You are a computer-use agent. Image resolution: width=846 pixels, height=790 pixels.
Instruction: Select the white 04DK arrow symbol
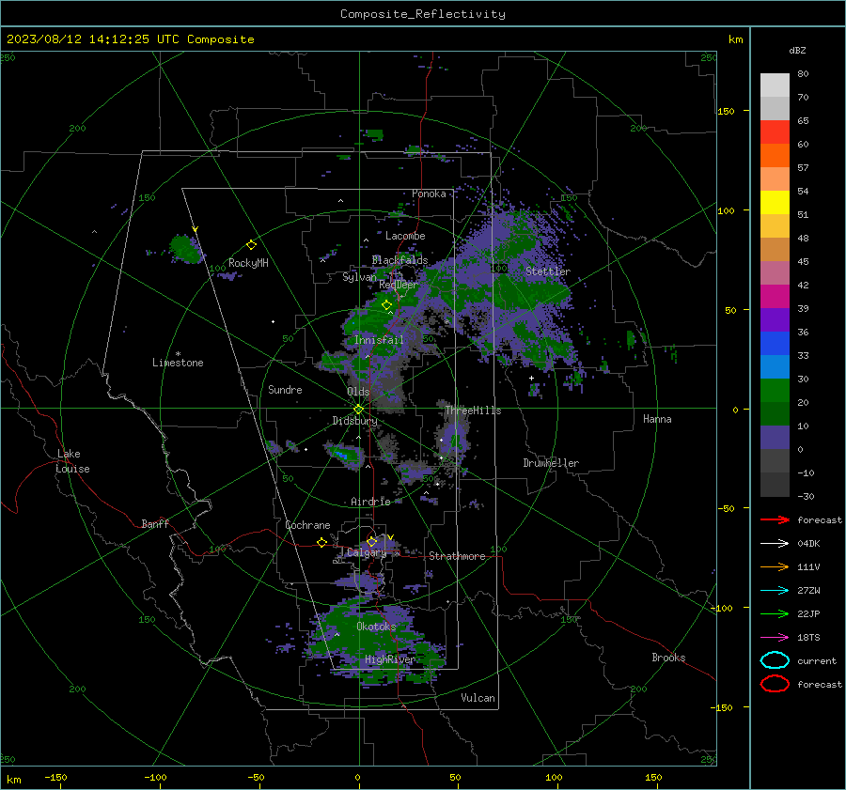tap(775, 544)
